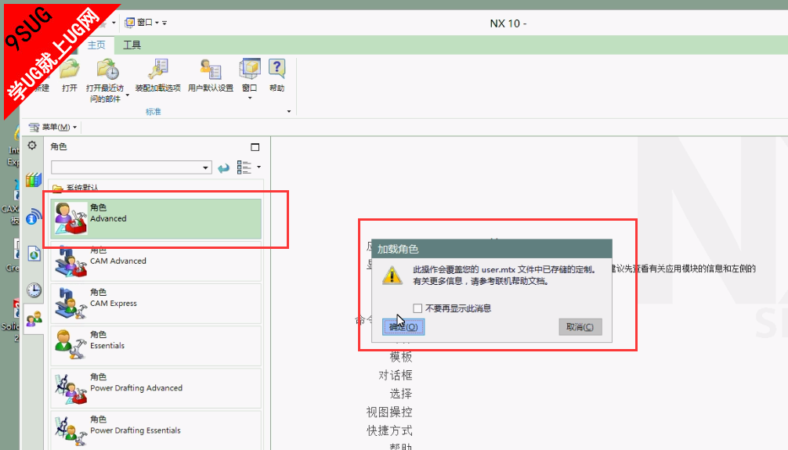The width and height of the screenshot is (788, 450).
Task: Select the CAM Express role icon
Action: pos(70,304)
